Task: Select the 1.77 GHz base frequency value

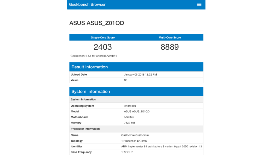Action: (127, 152)
